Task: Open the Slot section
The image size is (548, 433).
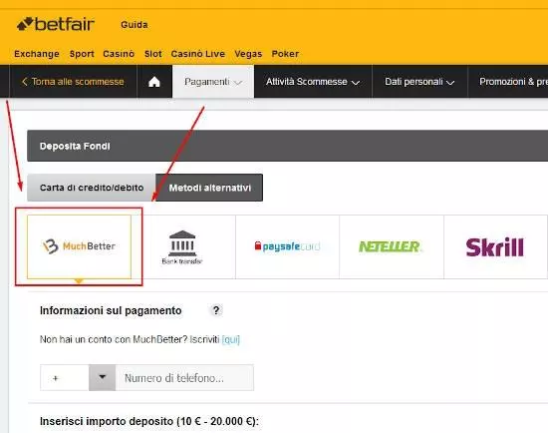Action: 153,54
